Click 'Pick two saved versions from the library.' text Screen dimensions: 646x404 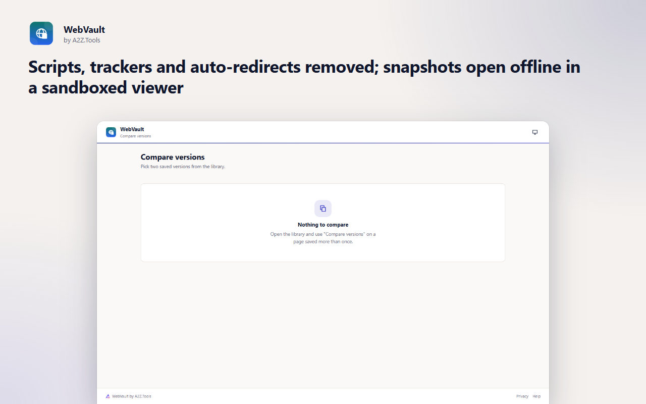click(x=183, y=167)
